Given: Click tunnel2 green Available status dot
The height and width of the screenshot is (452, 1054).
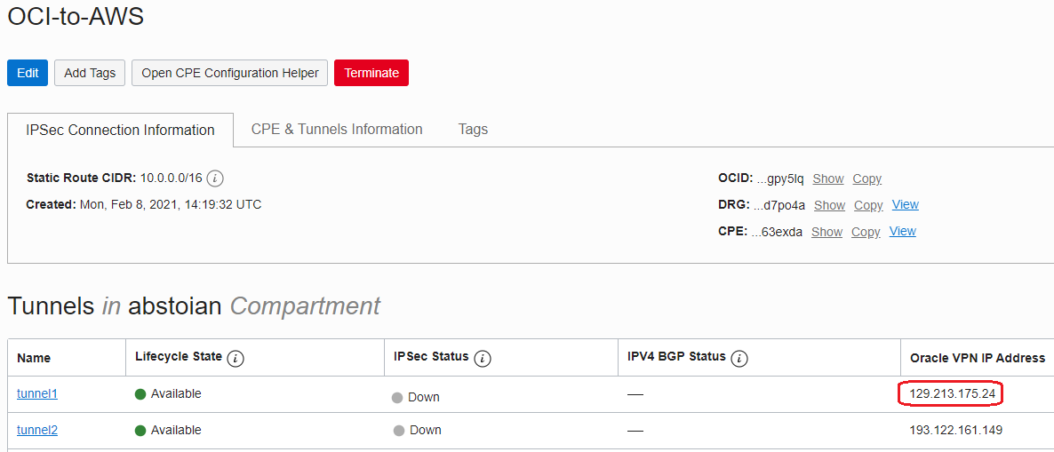Looking at the screenshot, I should click(140, 431).
